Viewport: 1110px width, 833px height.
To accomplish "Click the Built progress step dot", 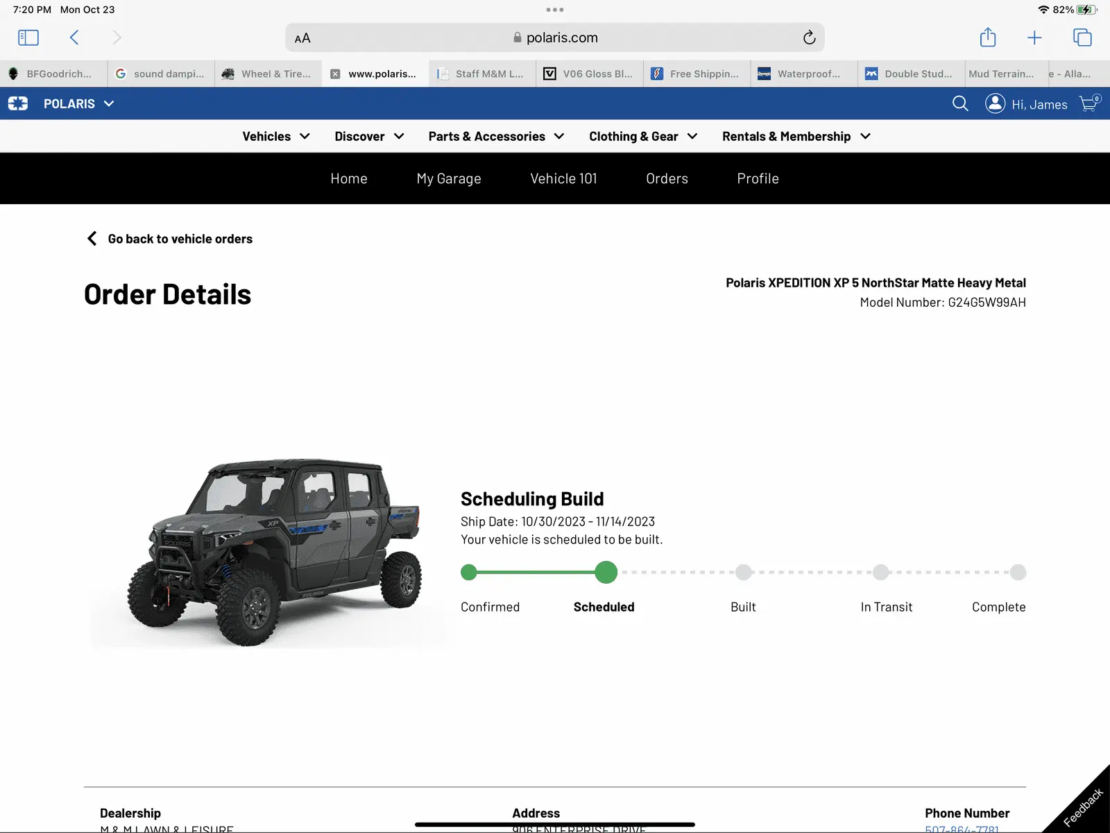I will (743, 572).
